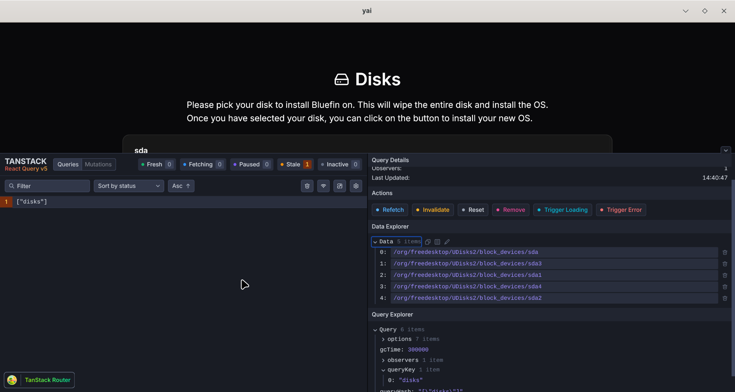Switch sort order from Asc

[181, 186]
